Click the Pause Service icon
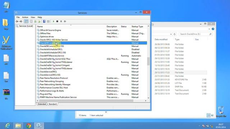Screen dimensions: 230x129 click(x=61, y=21)
